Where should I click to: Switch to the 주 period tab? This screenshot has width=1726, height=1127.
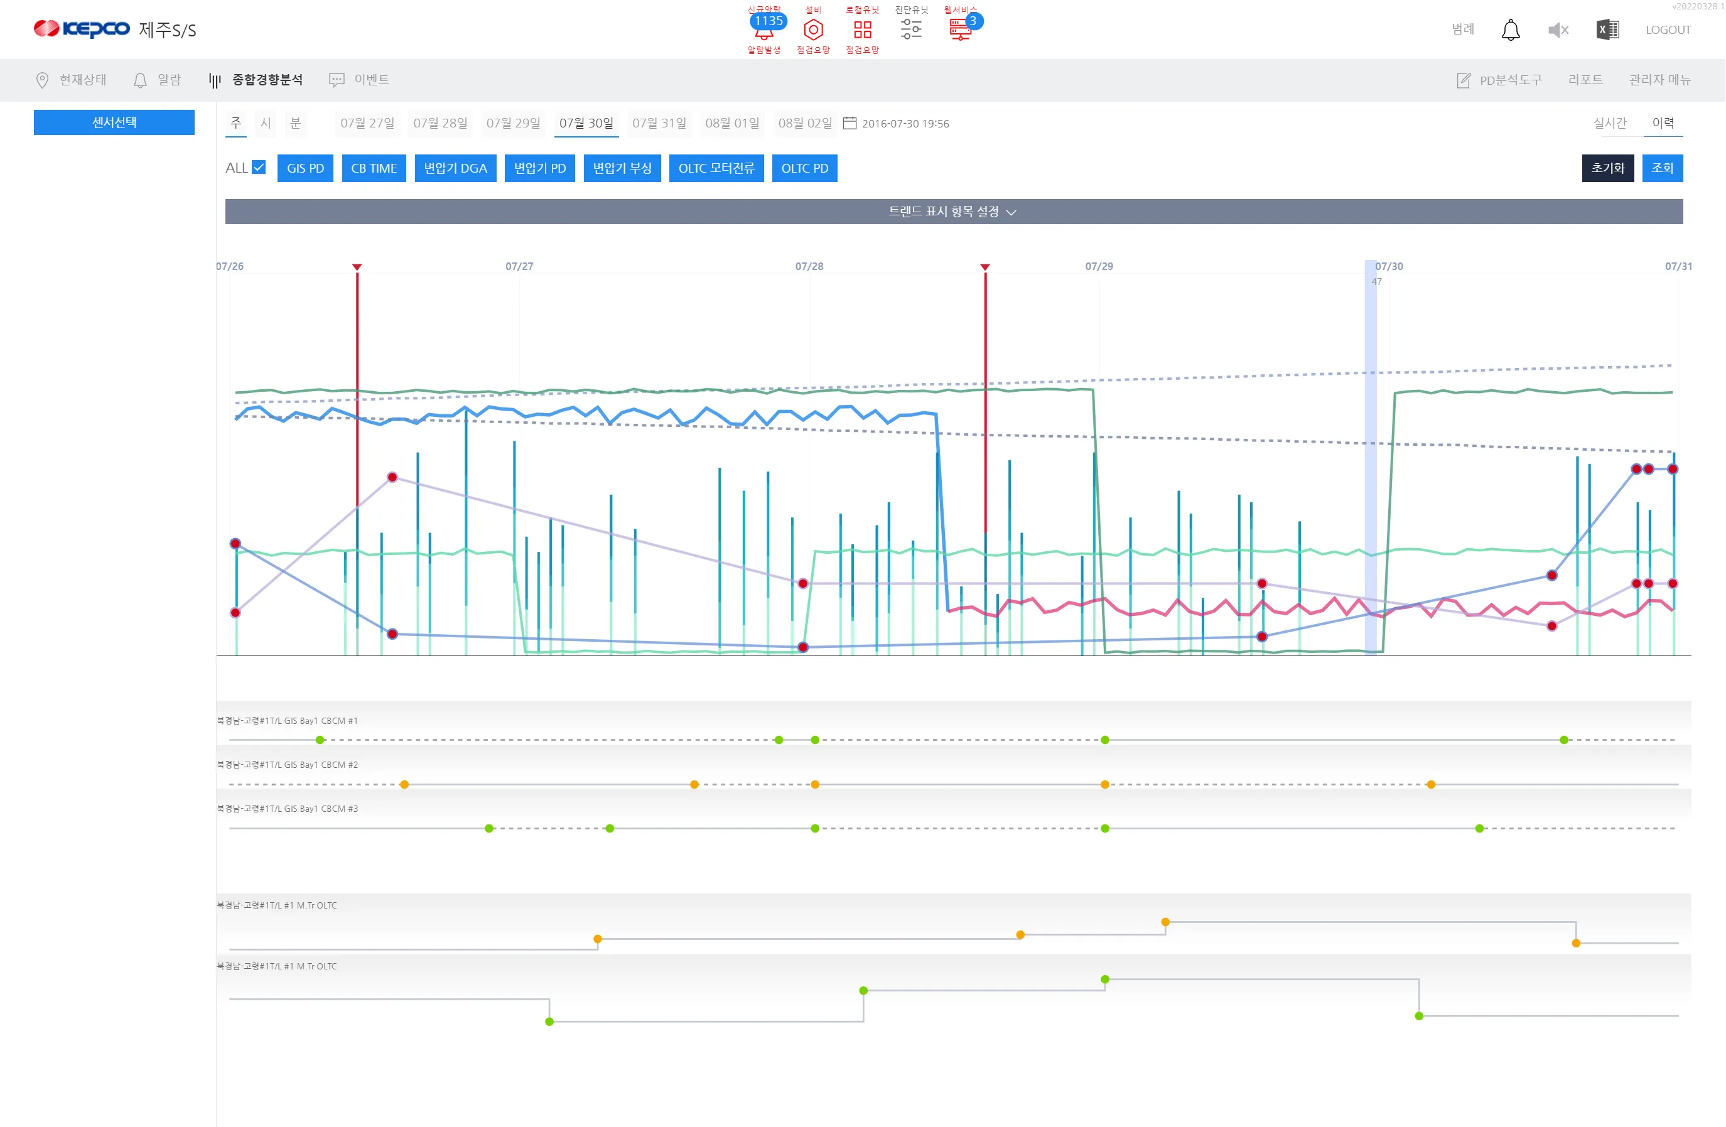pos(235,123)
